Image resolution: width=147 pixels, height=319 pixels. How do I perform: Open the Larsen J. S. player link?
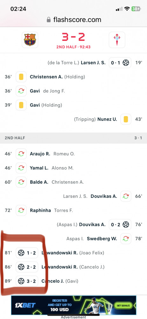[x=93, y=63]
